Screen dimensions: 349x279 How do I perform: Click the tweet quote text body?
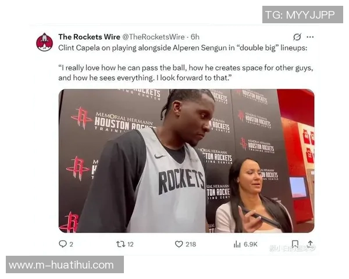point(186,73)
